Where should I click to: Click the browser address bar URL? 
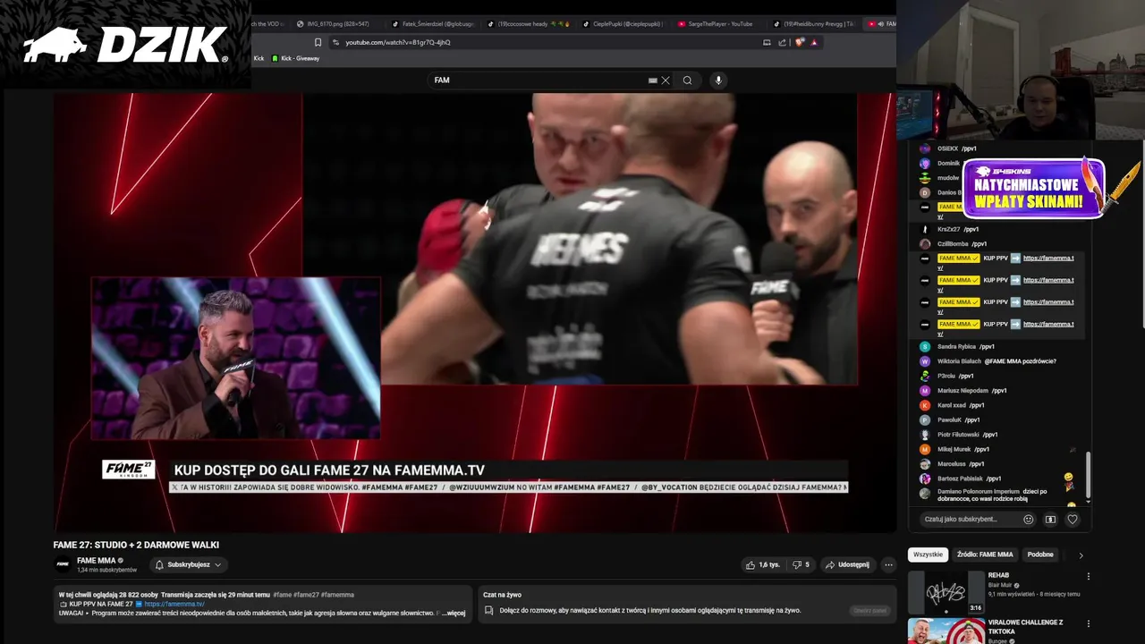398,42
